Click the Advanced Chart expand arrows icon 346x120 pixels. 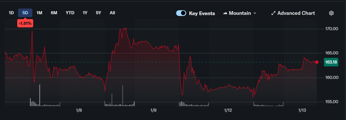point(274,13)
